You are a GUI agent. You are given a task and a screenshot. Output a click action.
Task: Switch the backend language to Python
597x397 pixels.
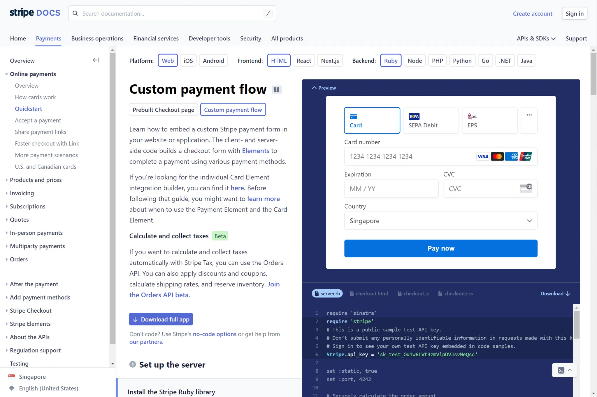[462, 60]
